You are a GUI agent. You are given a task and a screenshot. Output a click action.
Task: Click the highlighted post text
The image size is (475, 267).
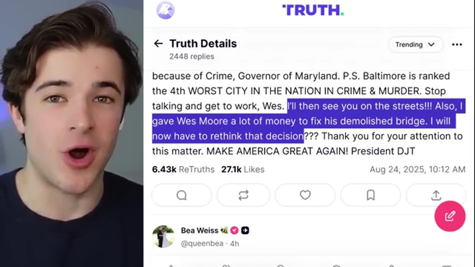click(x=308, y=121)
